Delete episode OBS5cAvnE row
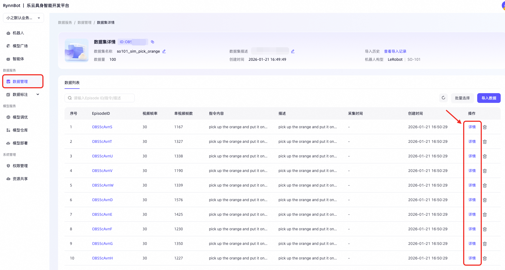Screen dimensions: 505x270 tap(485, 215)
